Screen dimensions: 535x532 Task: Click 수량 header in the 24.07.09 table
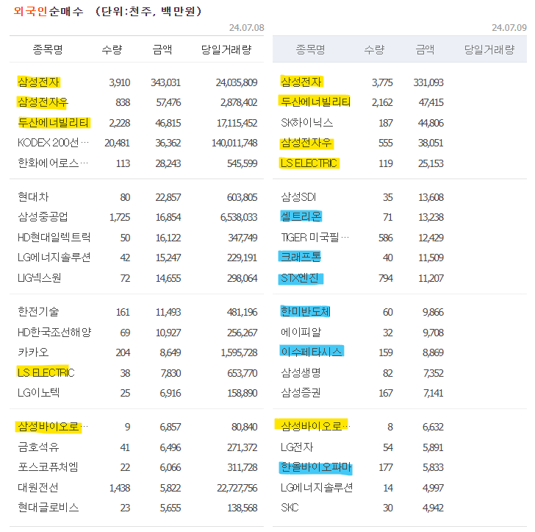[375, 50]
